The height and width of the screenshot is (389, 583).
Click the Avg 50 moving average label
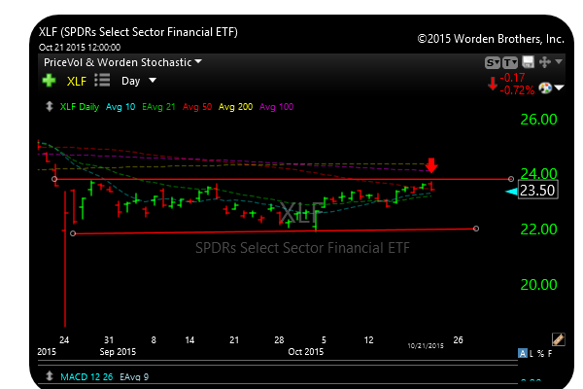pyautogui.click(x=197, y=107)
